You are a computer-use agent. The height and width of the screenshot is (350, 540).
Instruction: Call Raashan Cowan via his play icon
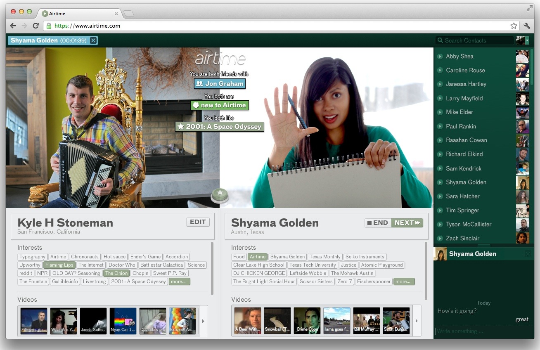440,140
